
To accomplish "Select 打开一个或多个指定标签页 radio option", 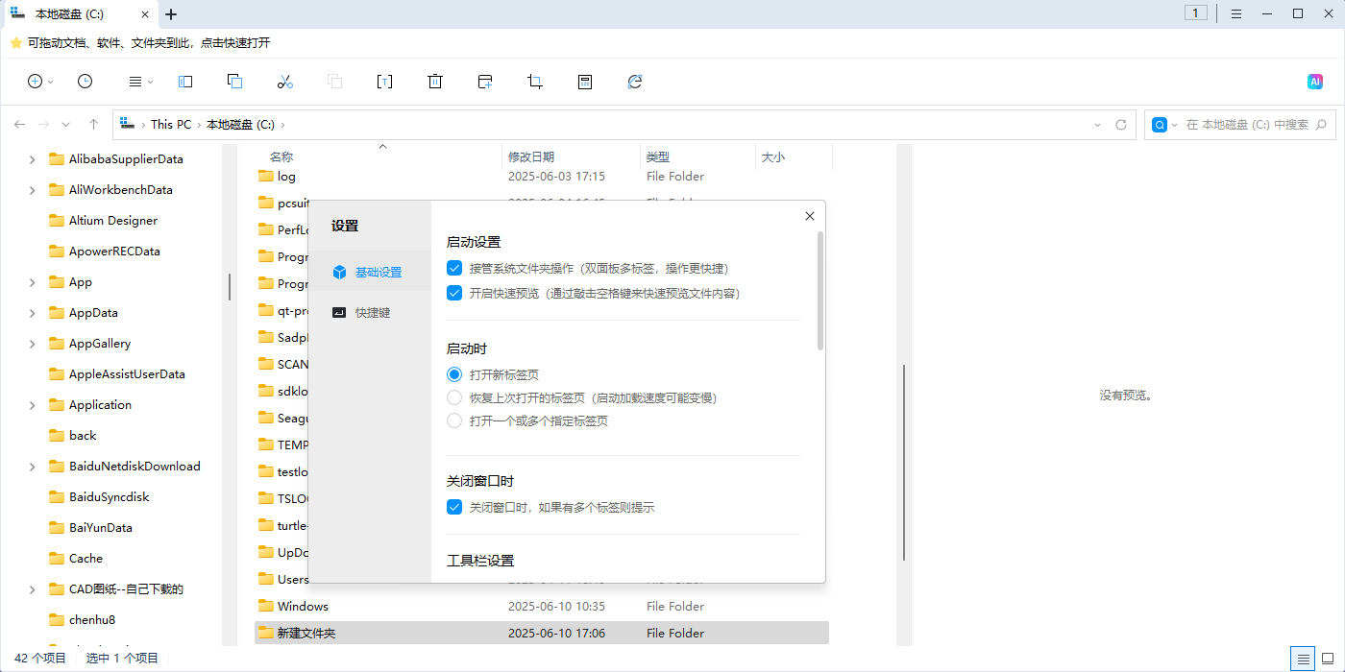I will (455, 420).
